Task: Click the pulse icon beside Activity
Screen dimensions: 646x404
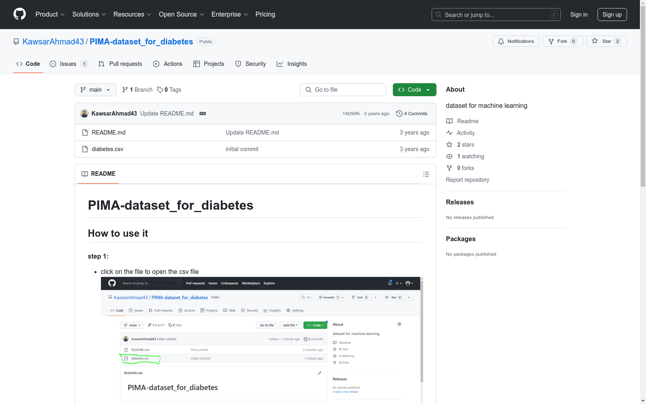Action: (449, 133)
